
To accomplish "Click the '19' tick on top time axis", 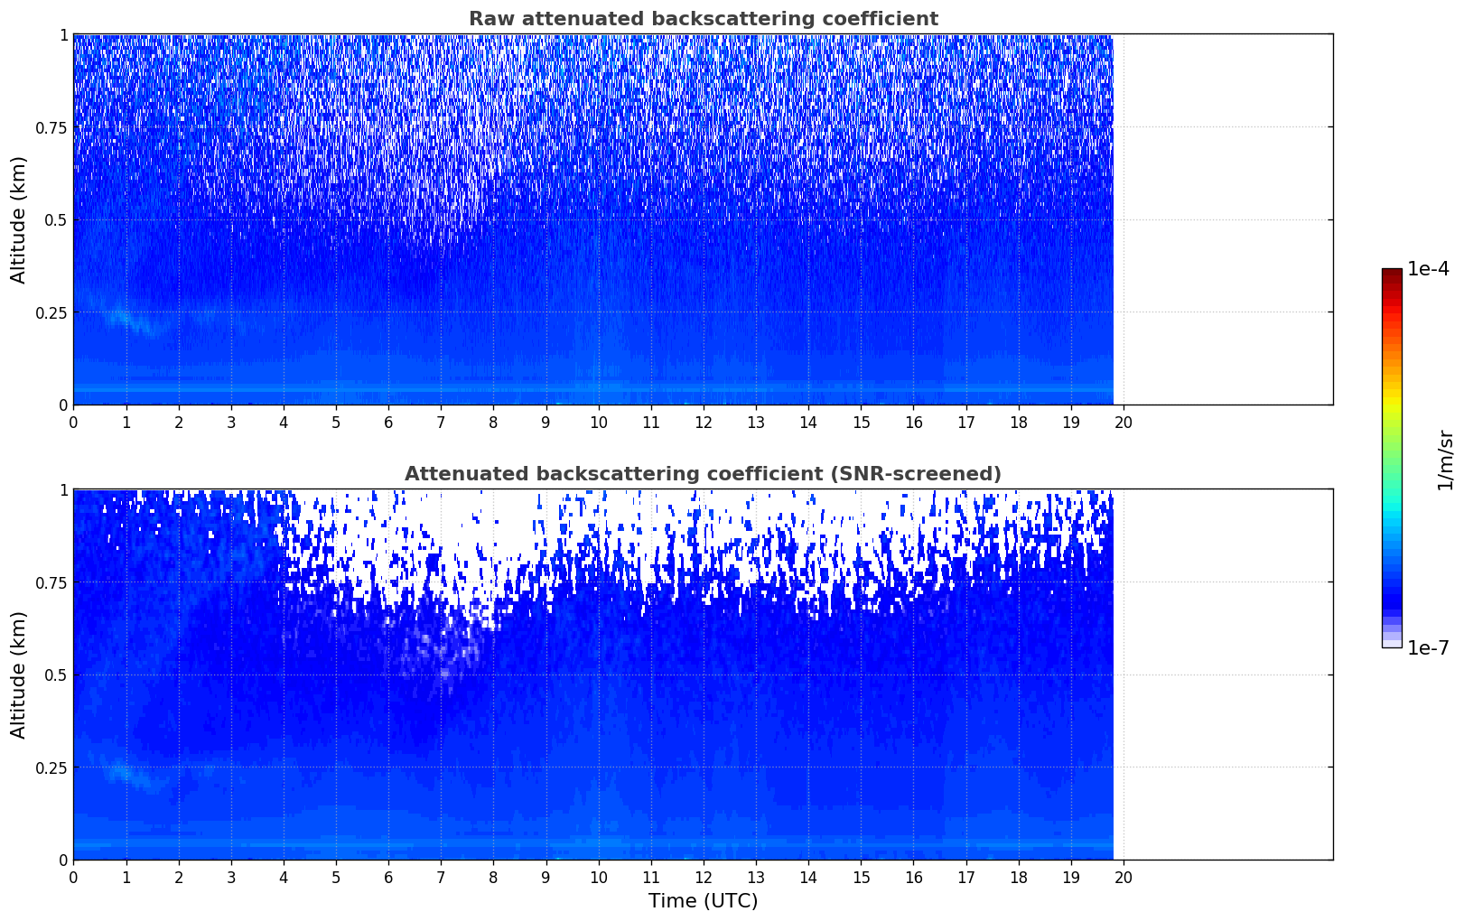I will (1071, 421).
